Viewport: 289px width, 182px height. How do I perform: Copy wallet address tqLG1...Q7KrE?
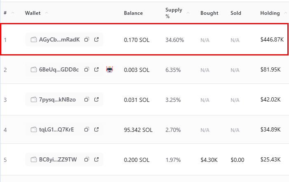tap(87, 129)
